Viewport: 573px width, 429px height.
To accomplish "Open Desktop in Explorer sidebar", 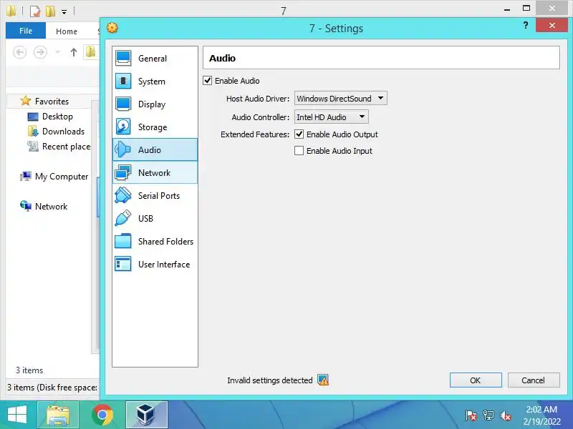I will tap(57, 117).
